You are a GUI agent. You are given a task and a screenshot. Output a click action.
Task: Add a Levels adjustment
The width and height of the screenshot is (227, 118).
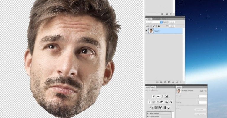tap(158, 96)
